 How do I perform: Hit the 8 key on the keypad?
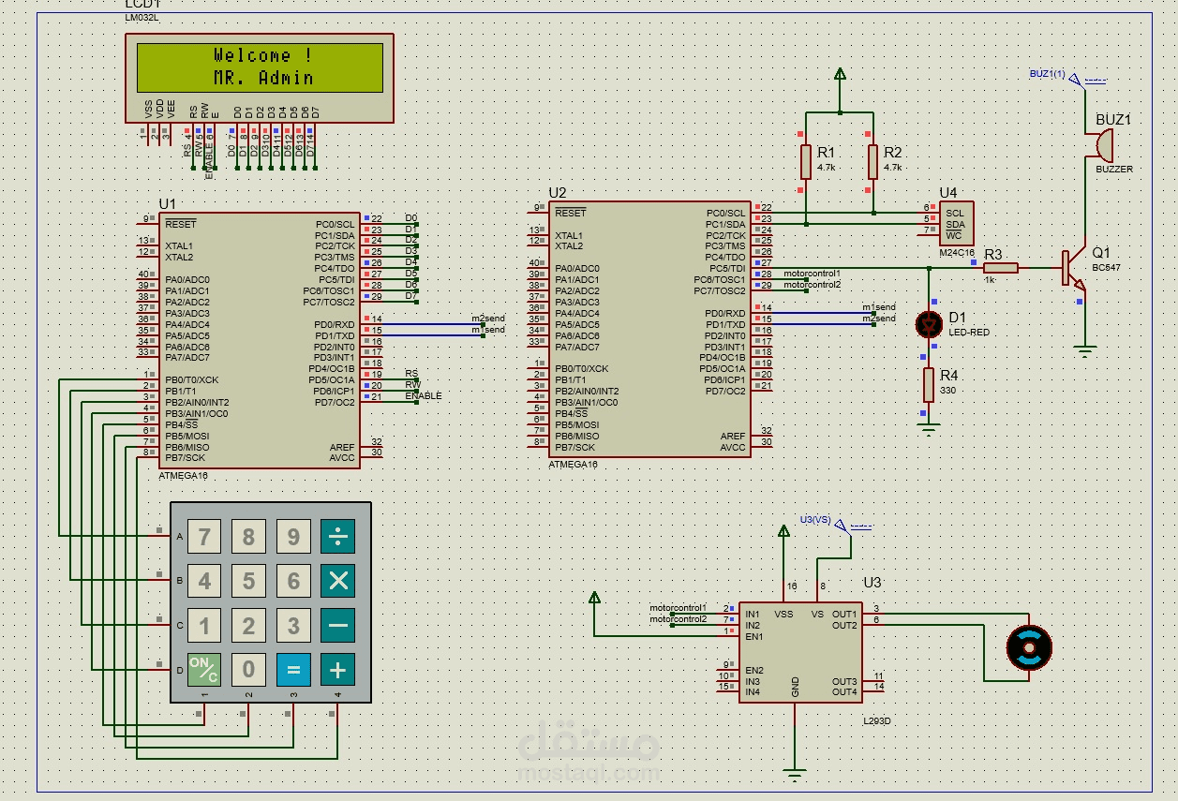pyautogui.click(x=248, y=537)
